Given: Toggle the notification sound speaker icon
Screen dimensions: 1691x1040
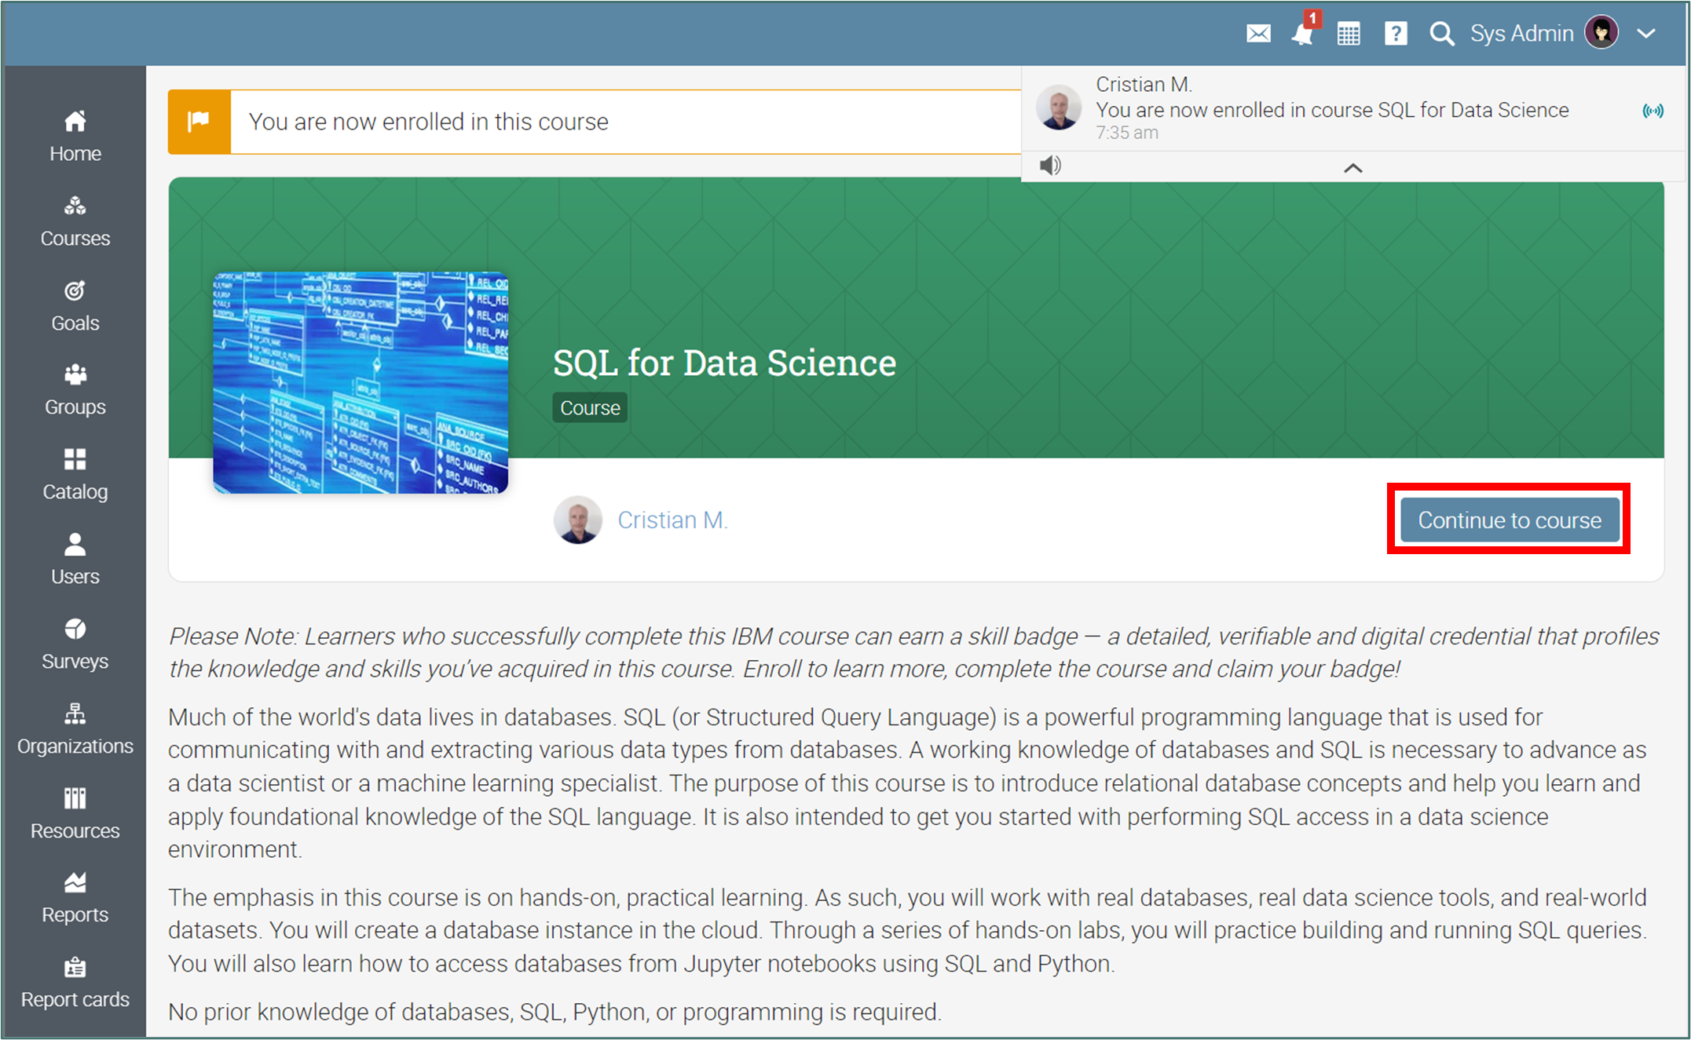Looking at the screenshot, I should pyautogui.click(x=1050, y=165).
